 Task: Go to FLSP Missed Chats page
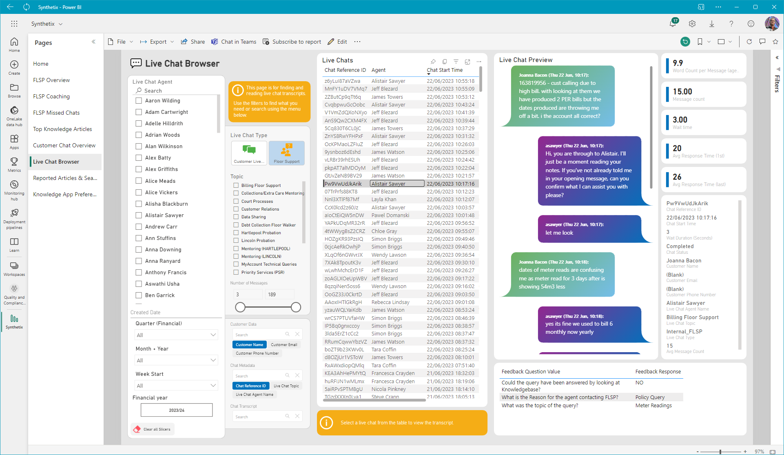[56, 113]
